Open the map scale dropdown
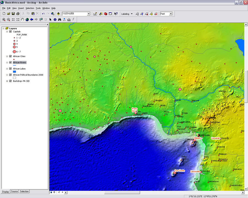248x198 pixels. [x=88, y=14]
